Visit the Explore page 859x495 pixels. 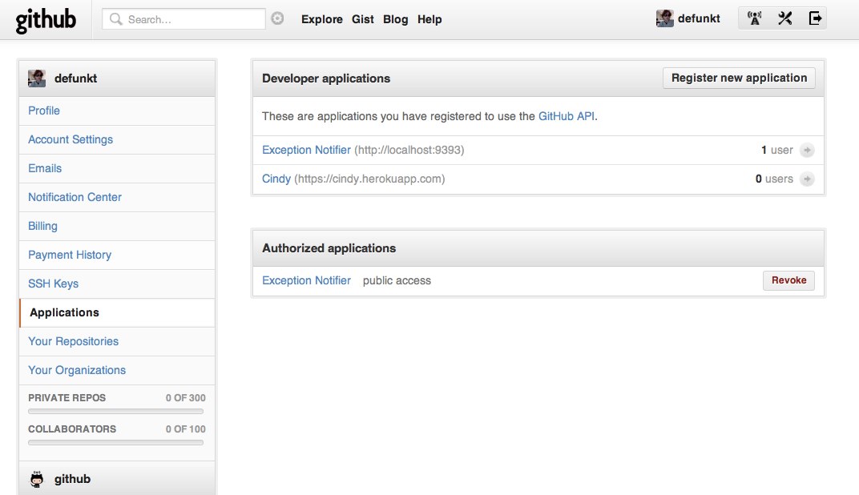(321, 19)
